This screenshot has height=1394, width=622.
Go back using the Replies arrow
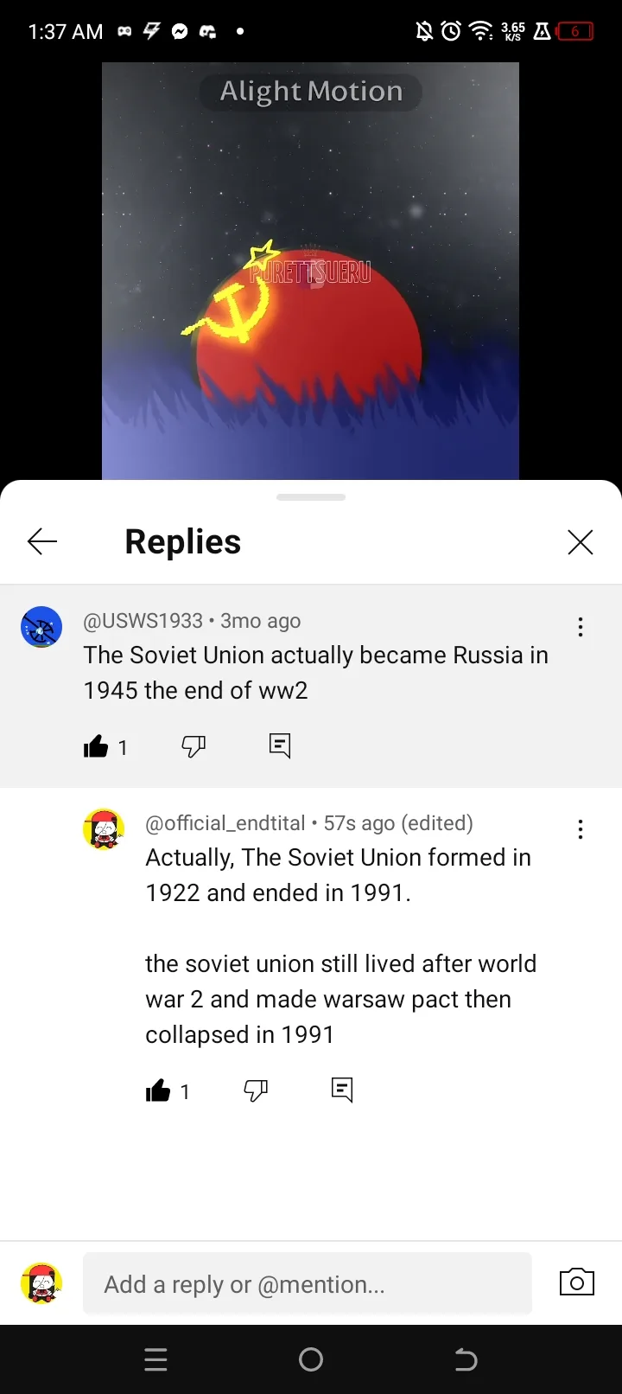[42, 542]
